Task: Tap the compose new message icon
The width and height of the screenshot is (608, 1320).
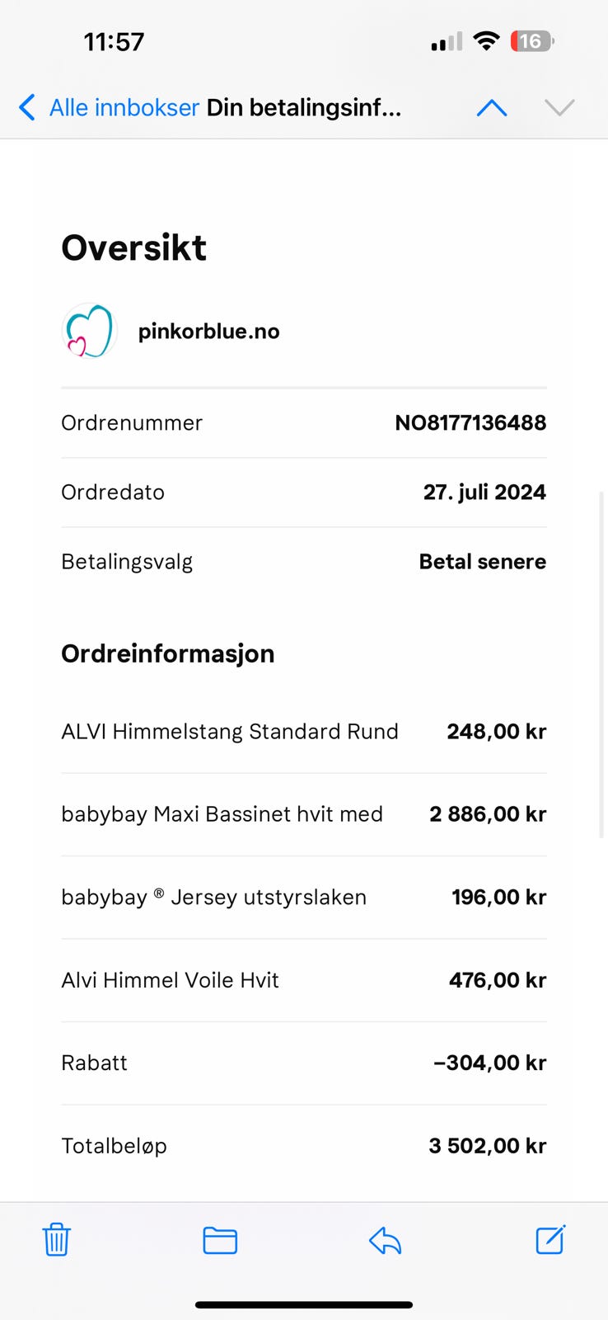Action: (550, 1240)
